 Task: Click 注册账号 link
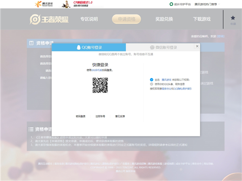(x=100, y=116)
